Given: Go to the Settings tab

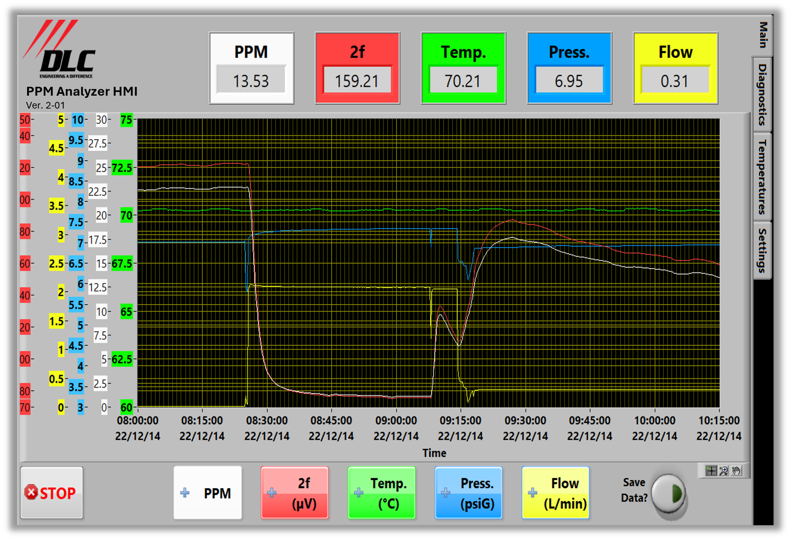Looking at the screenshot, I should pyautogui.click(x=762, y=250).
